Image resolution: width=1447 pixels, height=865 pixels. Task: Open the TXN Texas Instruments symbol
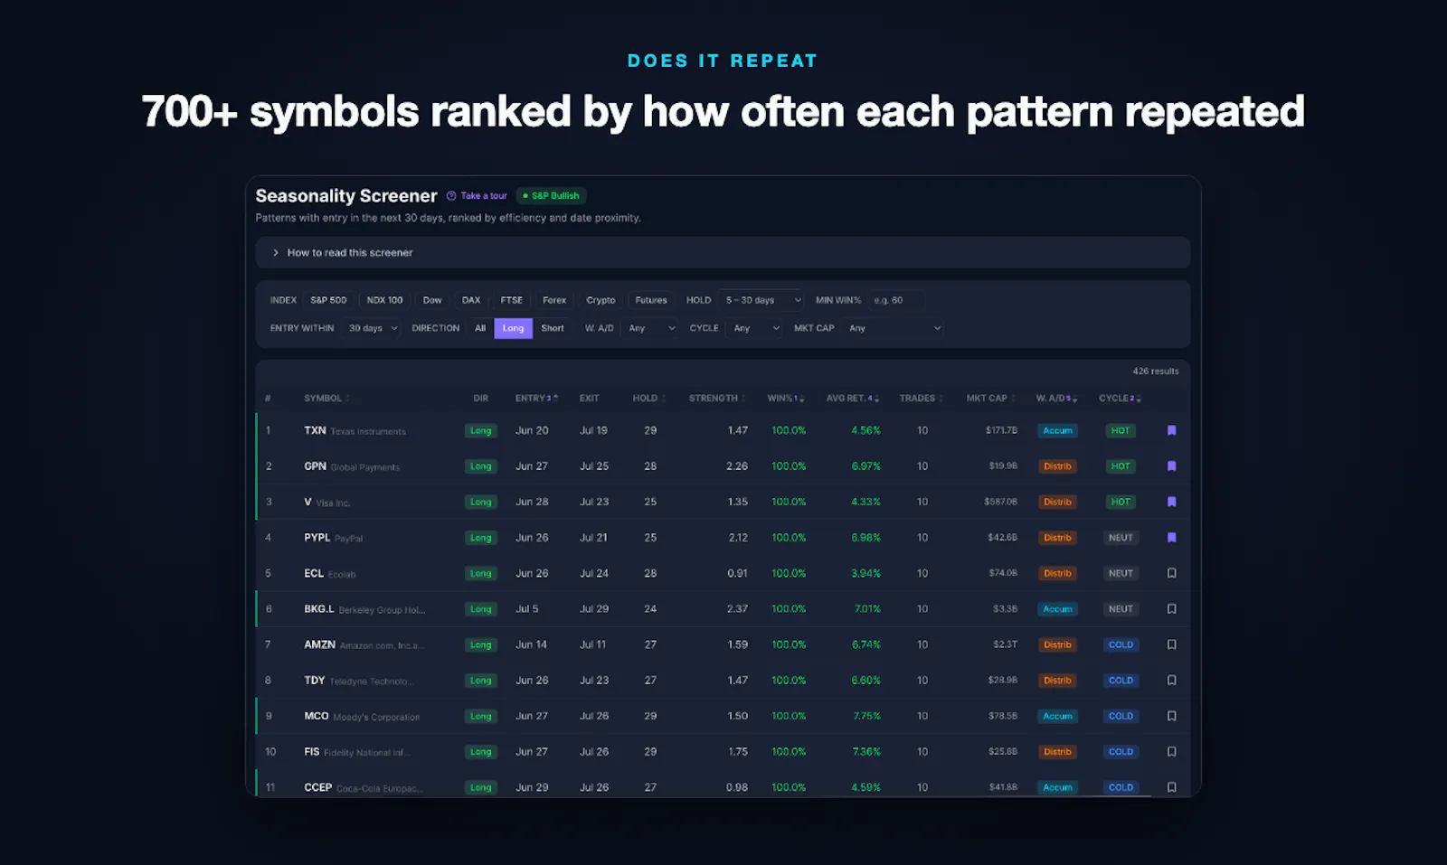pos(355,431)
